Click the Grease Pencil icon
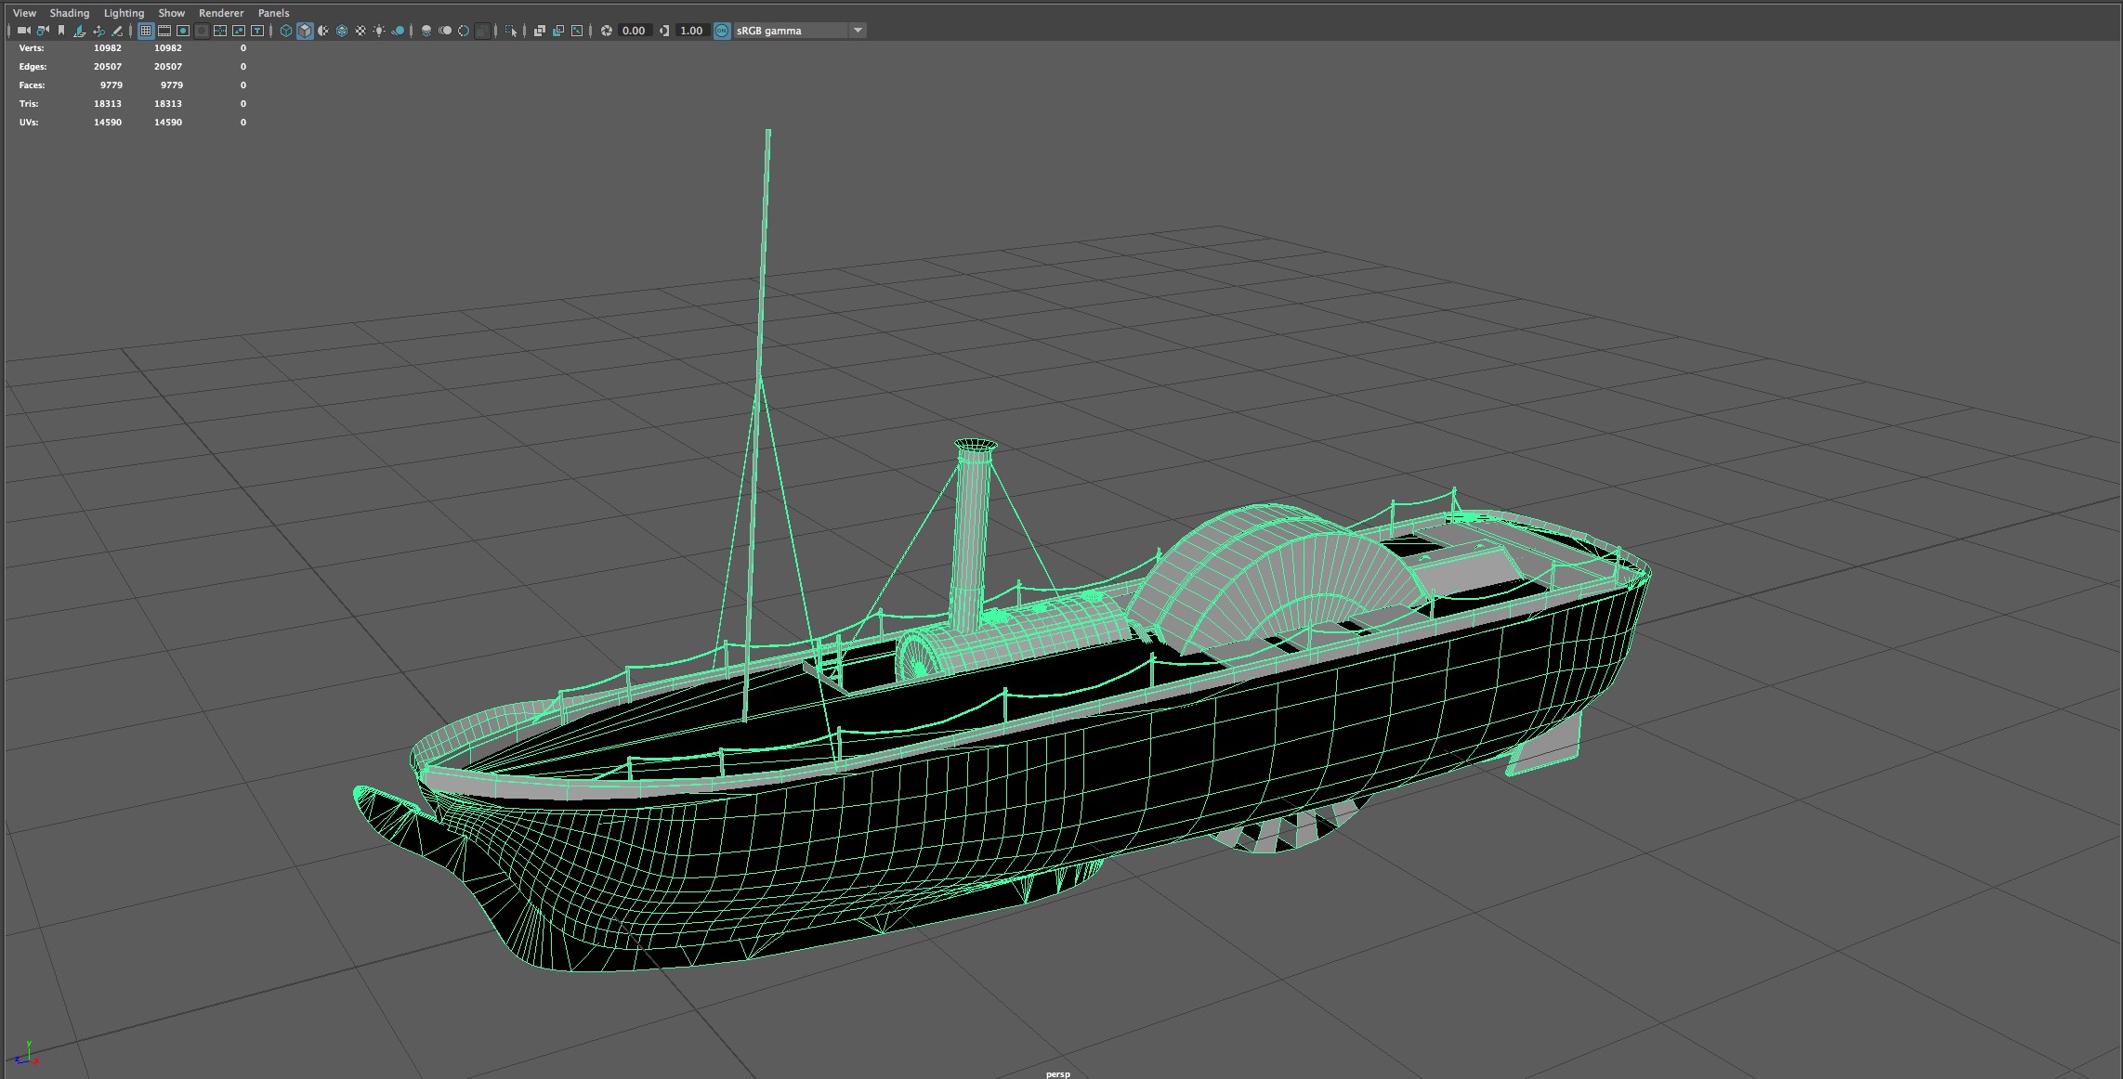This screenshot has height=1079, width=2123. 117,31
